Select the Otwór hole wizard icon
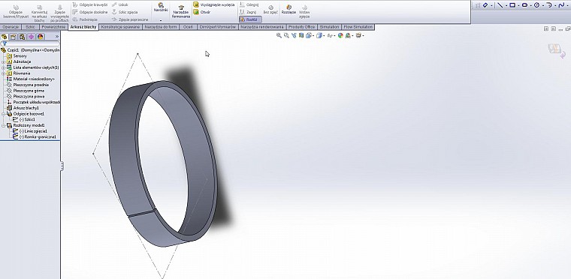The width and height of the screenshot is (571, 279). coord(196,12)
